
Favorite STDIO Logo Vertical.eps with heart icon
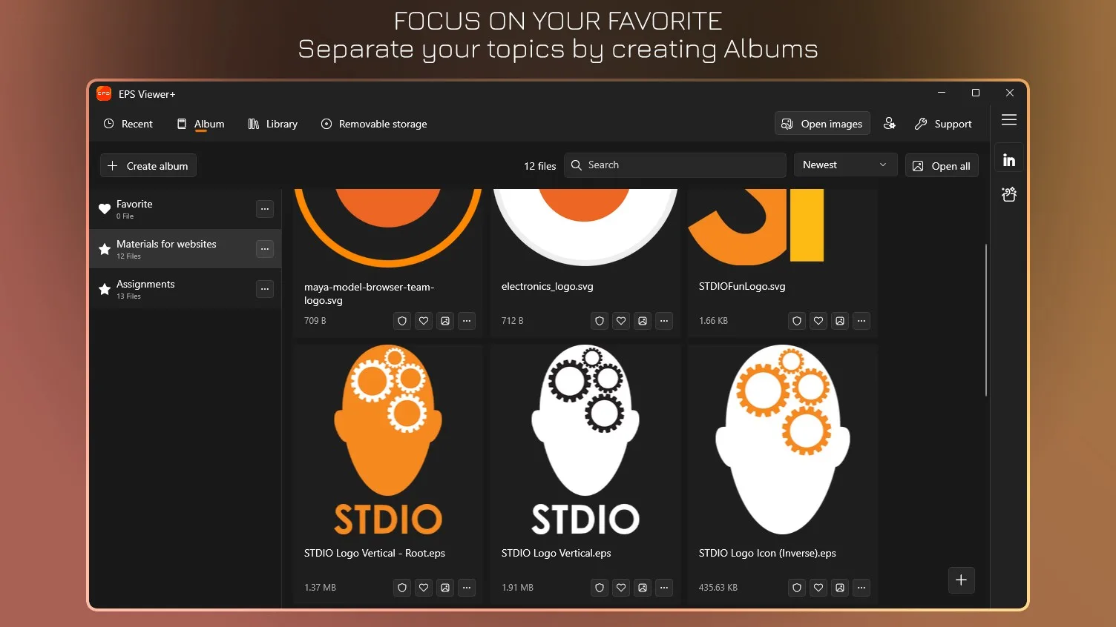point(621,588)
